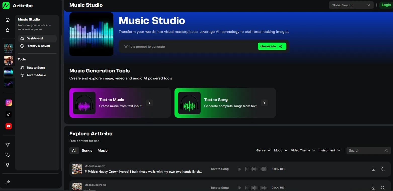Viewport: 393px width, 191px height.
Task: Seek in Pride's Heavy Crown waveform
Action: 256,169
